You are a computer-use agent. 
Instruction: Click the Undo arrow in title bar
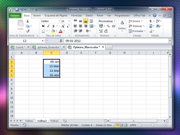point(22,10)
